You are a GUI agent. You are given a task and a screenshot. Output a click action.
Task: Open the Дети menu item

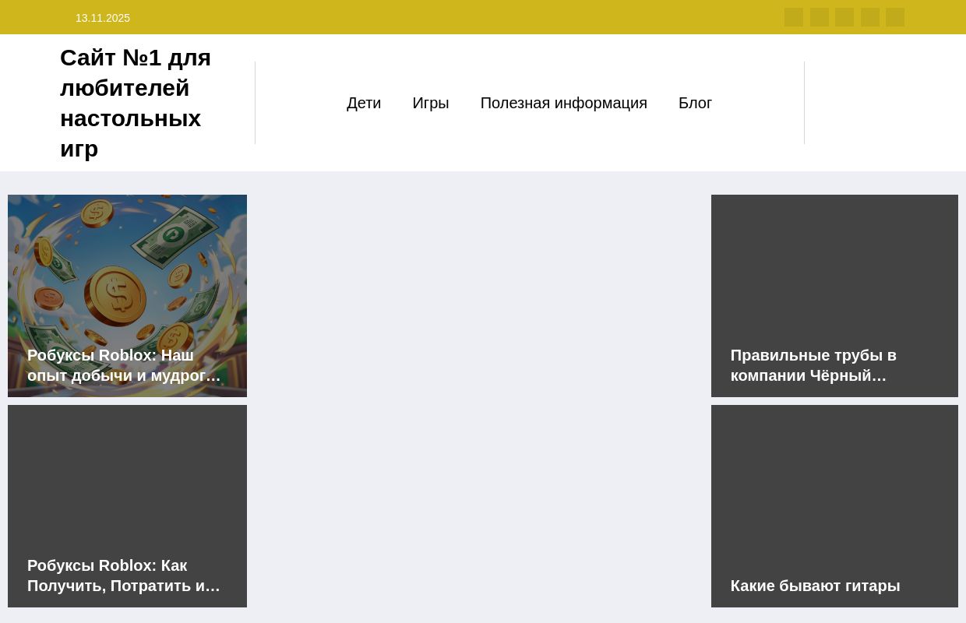coord(364,103)
